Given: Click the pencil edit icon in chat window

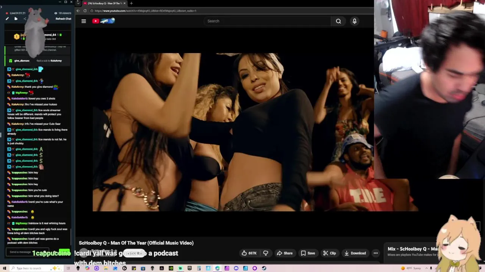Looking at the screenshot, I should [7, 19].
